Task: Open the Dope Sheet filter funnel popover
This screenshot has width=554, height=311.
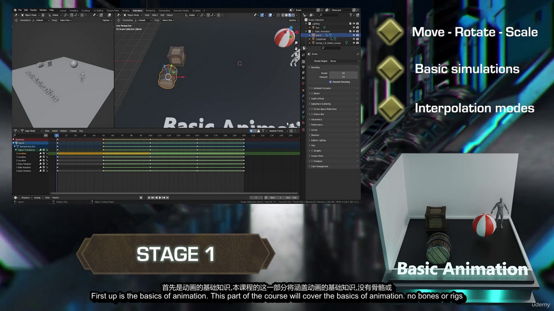Action: [x=264, y=131]
